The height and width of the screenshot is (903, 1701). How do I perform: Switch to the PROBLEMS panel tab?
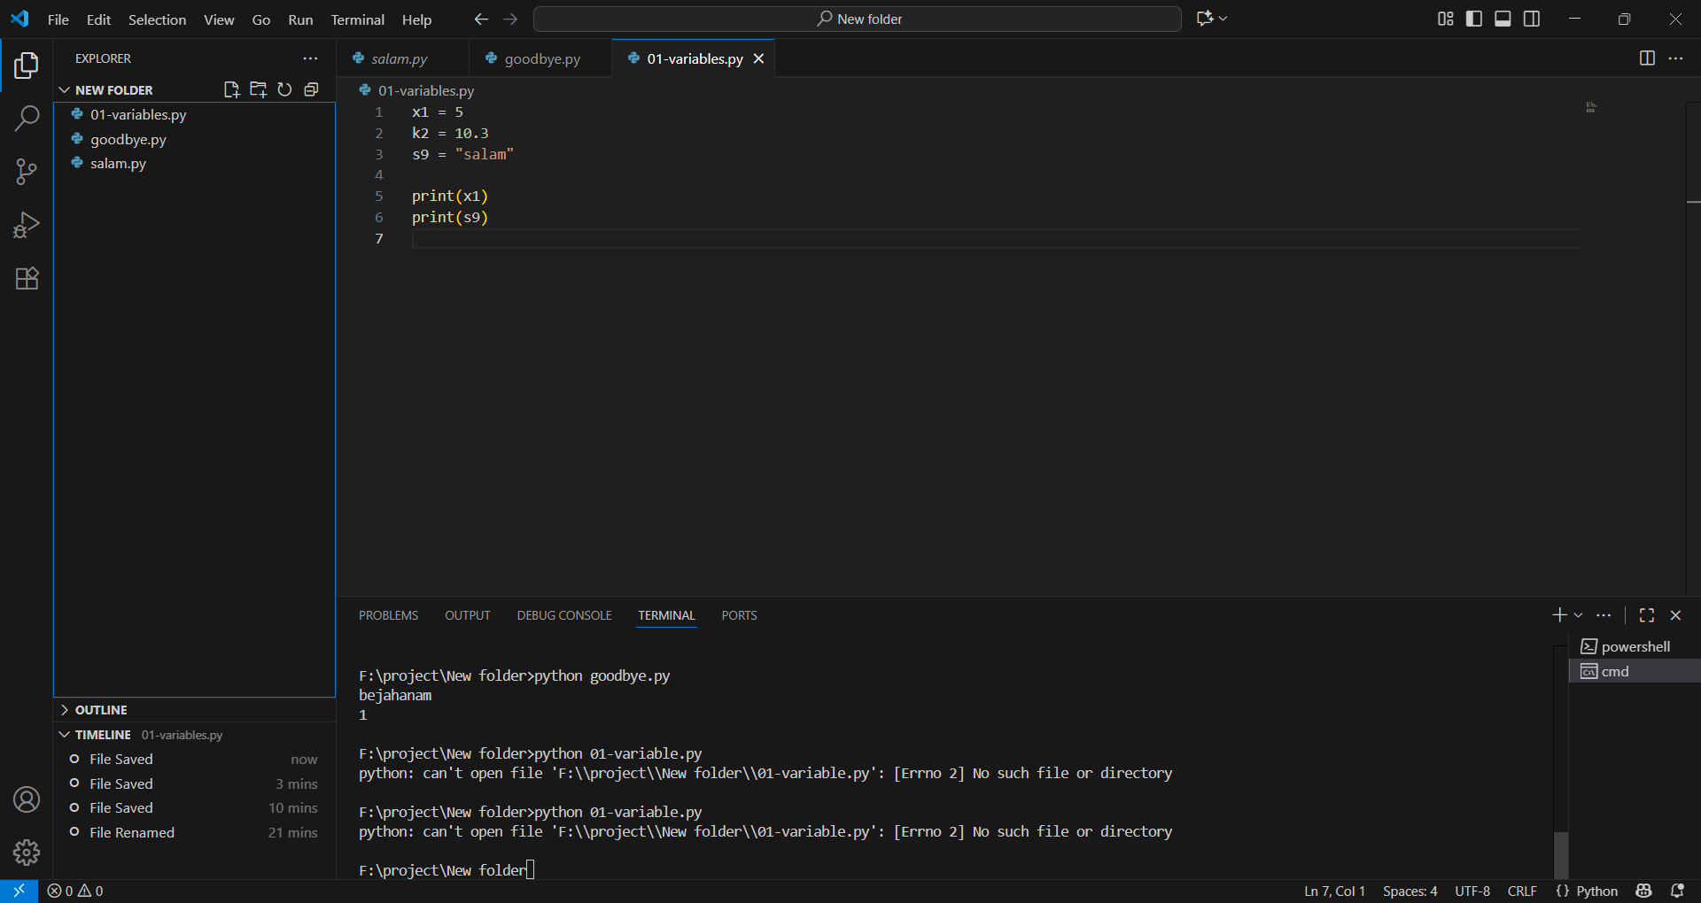click(388, 615)
